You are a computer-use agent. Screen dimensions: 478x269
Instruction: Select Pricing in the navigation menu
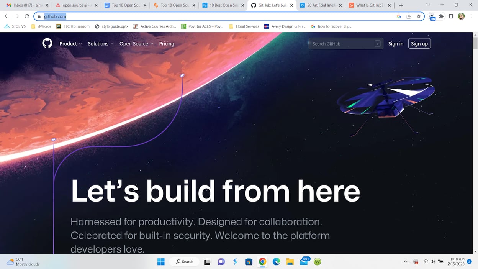[x=166, y=43]
